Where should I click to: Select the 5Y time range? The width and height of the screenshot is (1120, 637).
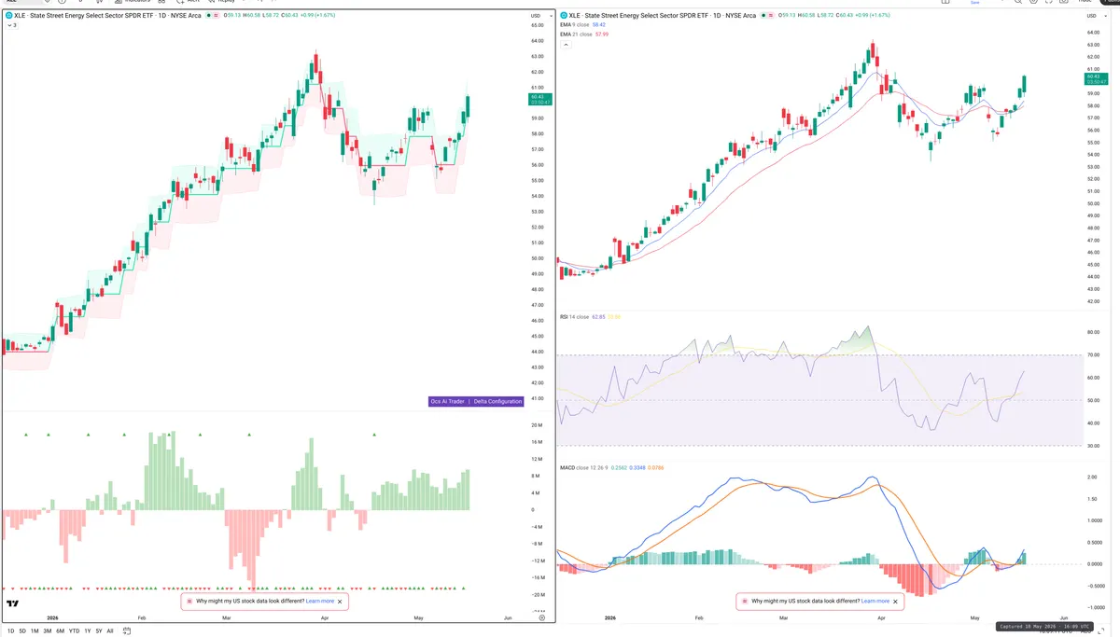tap(99, 631)
